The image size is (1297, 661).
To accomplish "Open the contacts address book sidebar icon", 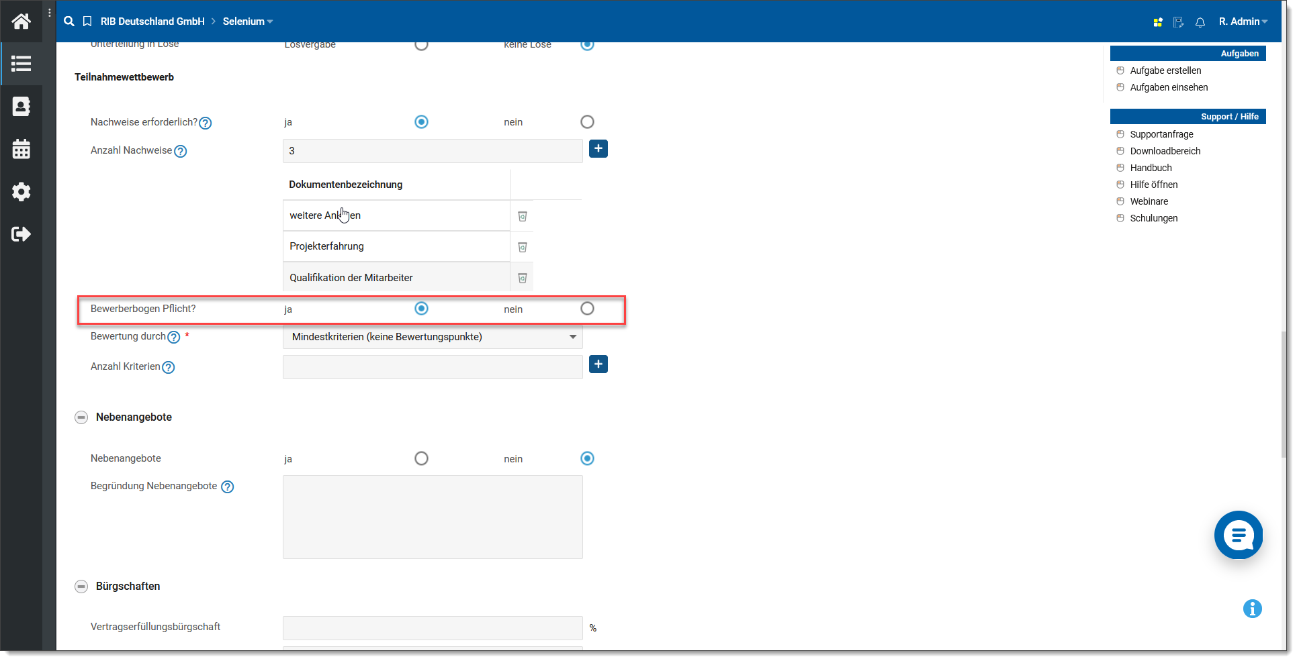I will pyautogui.click(x=21, y=106).
